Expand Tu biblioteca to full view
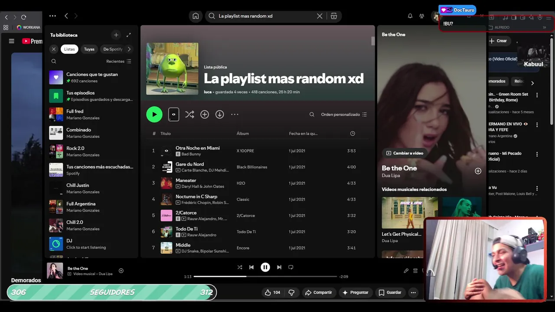Viewport: 555px width, 312px height. pos(129,35)
